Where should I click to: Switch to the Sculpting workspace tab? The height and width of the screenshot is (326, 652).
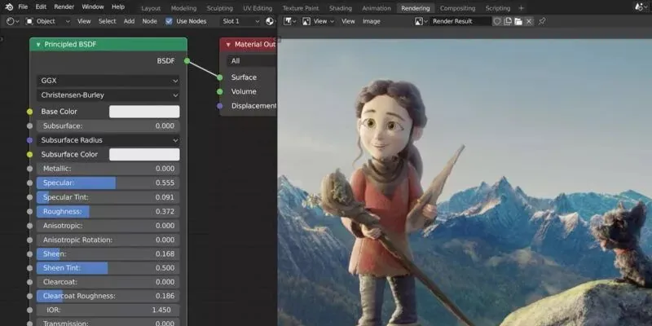click(219, 8)
